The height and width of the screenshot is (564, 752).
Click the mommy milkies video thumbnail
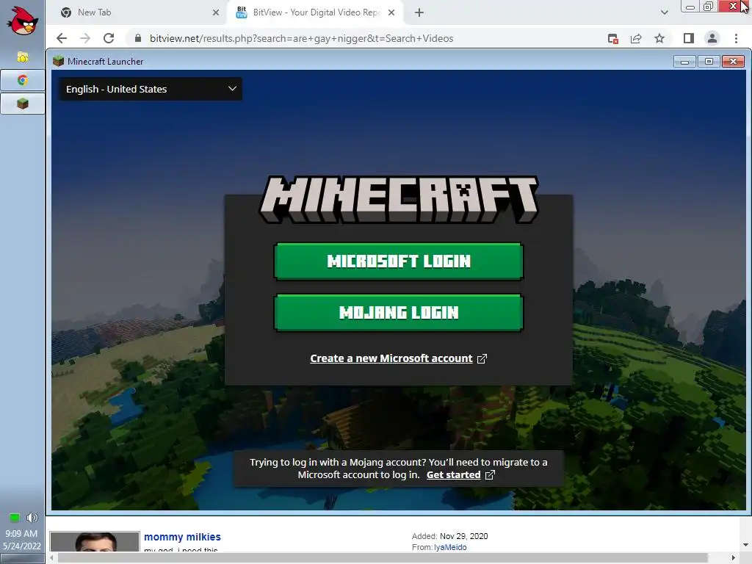pyautogui.click(x=95, y=541)
